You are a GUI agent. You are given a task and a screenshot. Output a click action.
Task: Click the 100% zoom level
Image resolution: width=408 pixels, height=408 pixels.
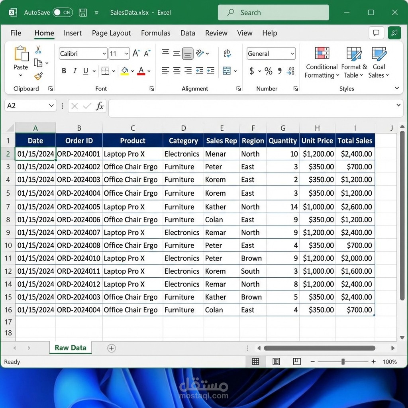(x=390, y=362)
